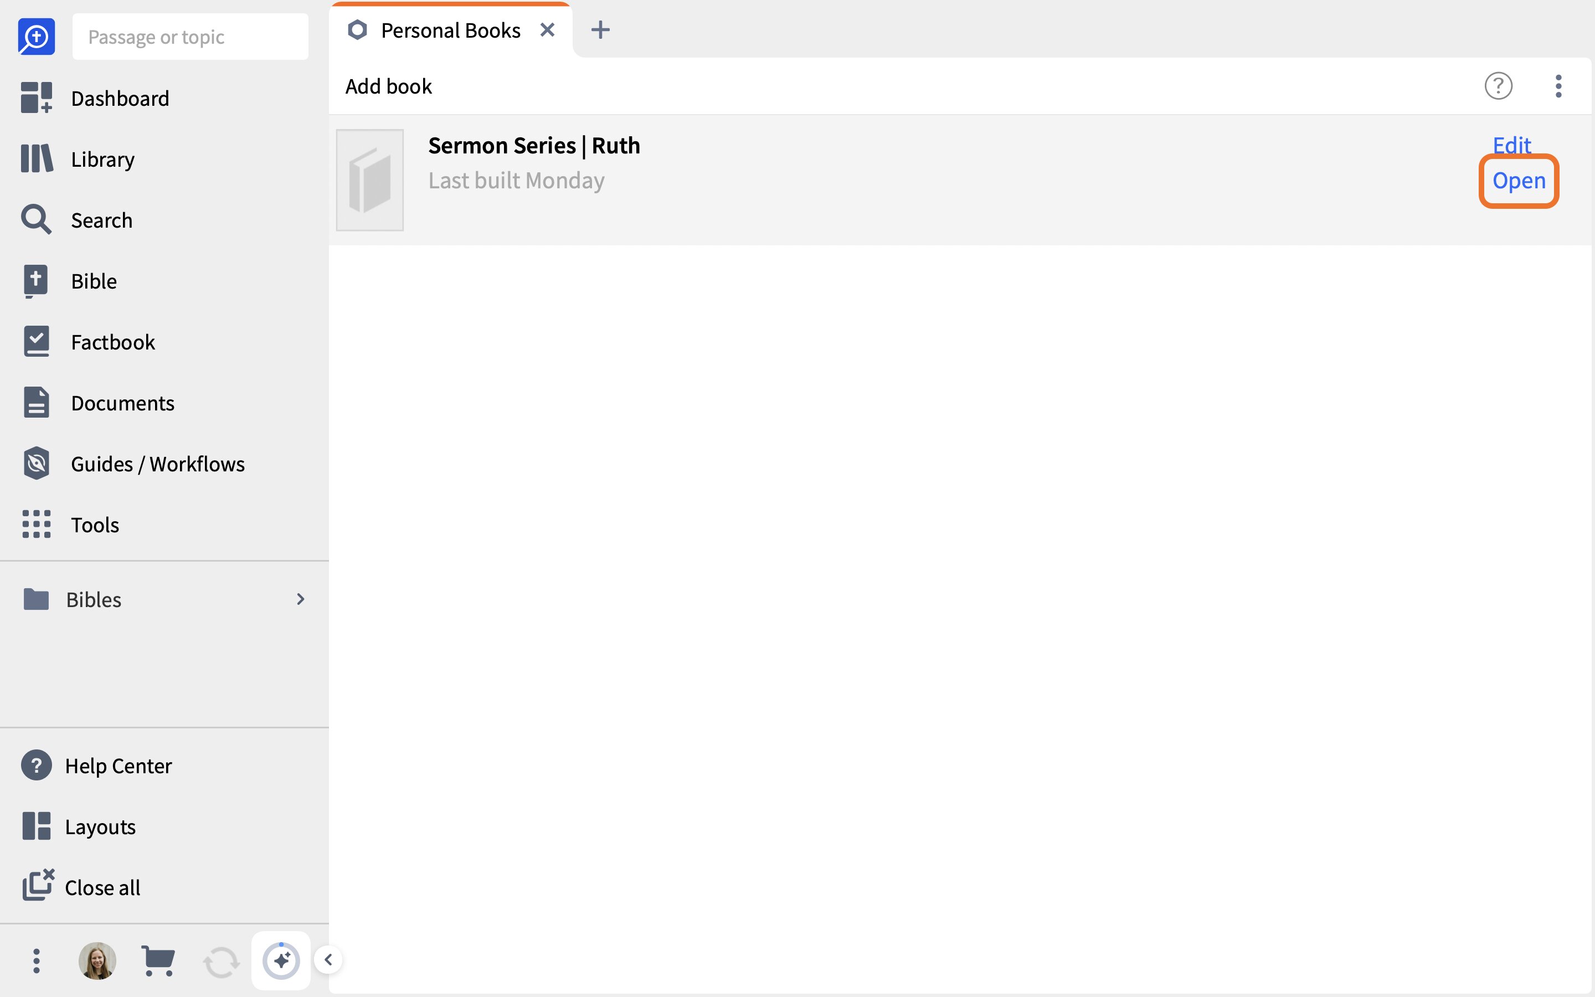
Task: Select the Search magnifier icon
Action: (36, 219)
